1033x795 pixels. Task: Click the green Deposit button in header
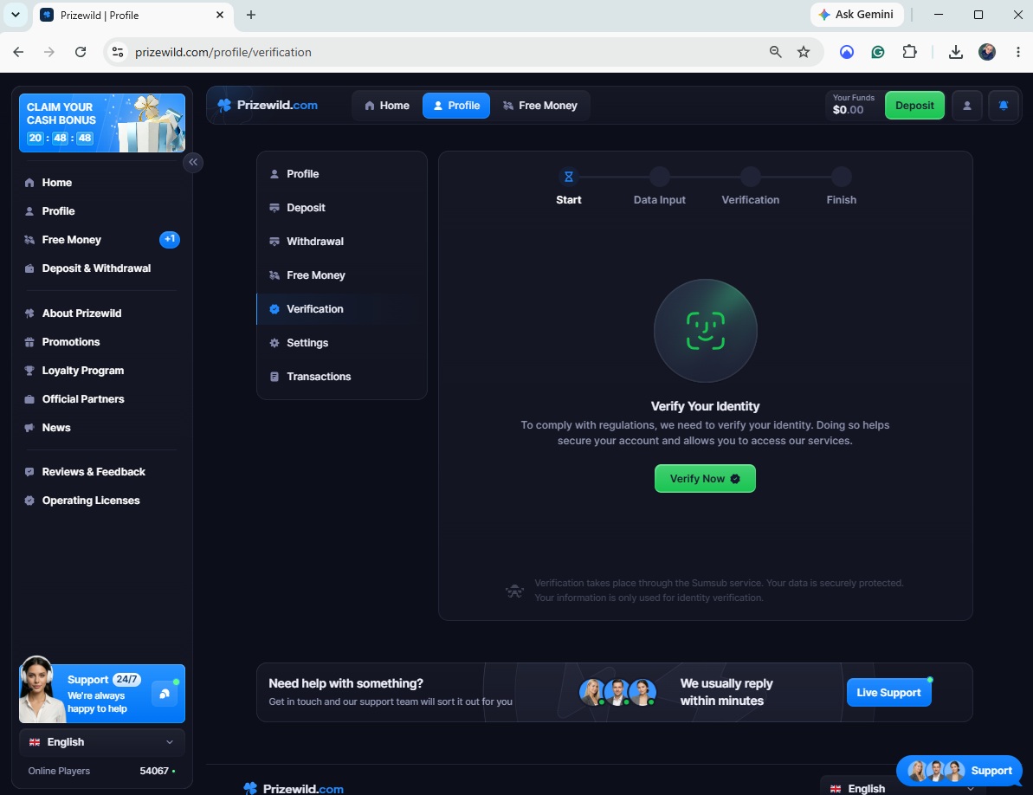tap(914, 106)
